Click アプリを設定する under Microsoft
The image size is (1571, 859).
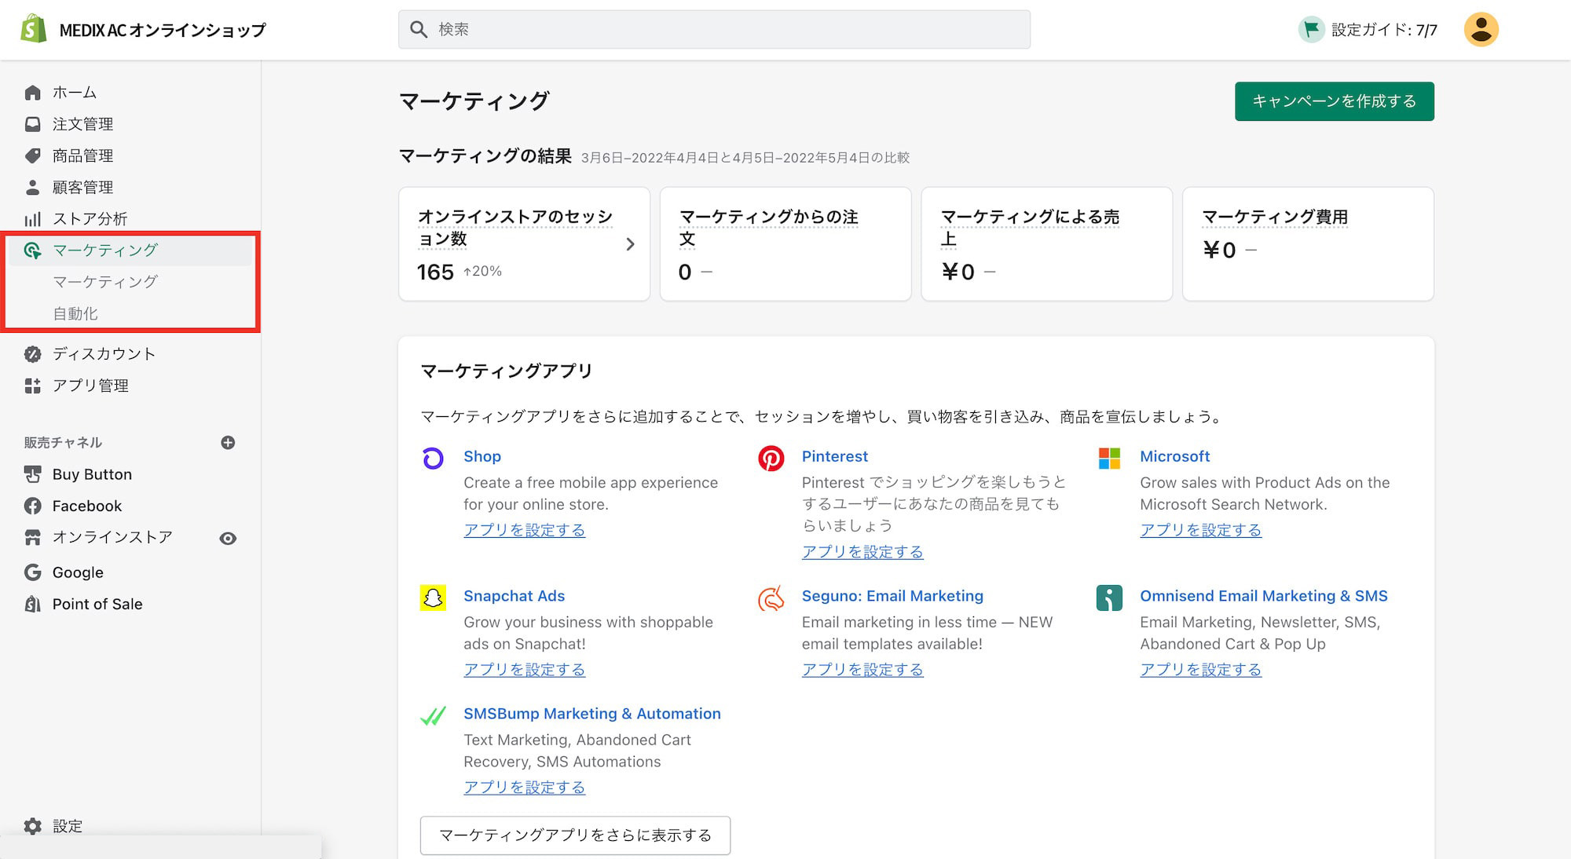click(1200, 530)
